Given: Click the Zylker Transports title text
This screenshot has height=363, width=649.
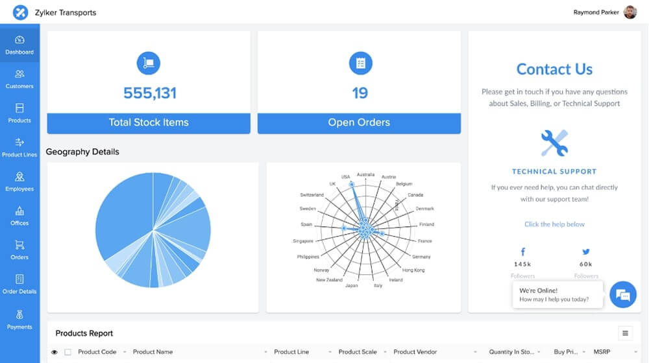Looking at the screenshot, I should [x=66, y=13].
